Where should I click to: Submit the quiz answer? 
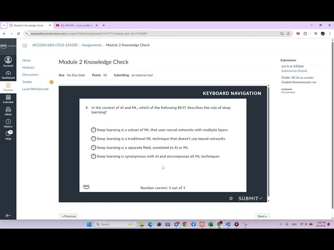250,198
